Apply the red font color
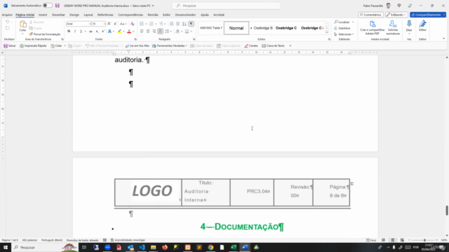Screen dimensions: 449x252 [x=129, y=31]
